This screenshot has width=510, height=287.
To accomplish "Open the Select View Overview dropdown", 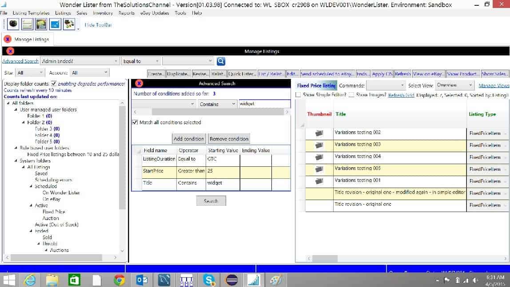I will 470,85.
